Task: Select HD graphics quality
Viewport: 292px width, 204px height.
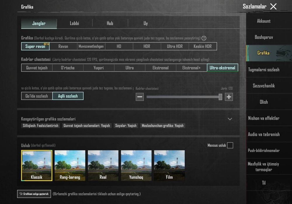Action: click(119, 46)
